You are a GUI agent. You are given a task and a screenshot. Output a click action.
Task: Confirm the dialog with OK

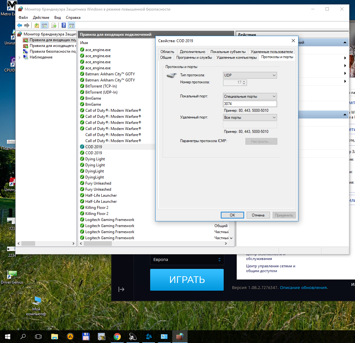pos(232,215)
